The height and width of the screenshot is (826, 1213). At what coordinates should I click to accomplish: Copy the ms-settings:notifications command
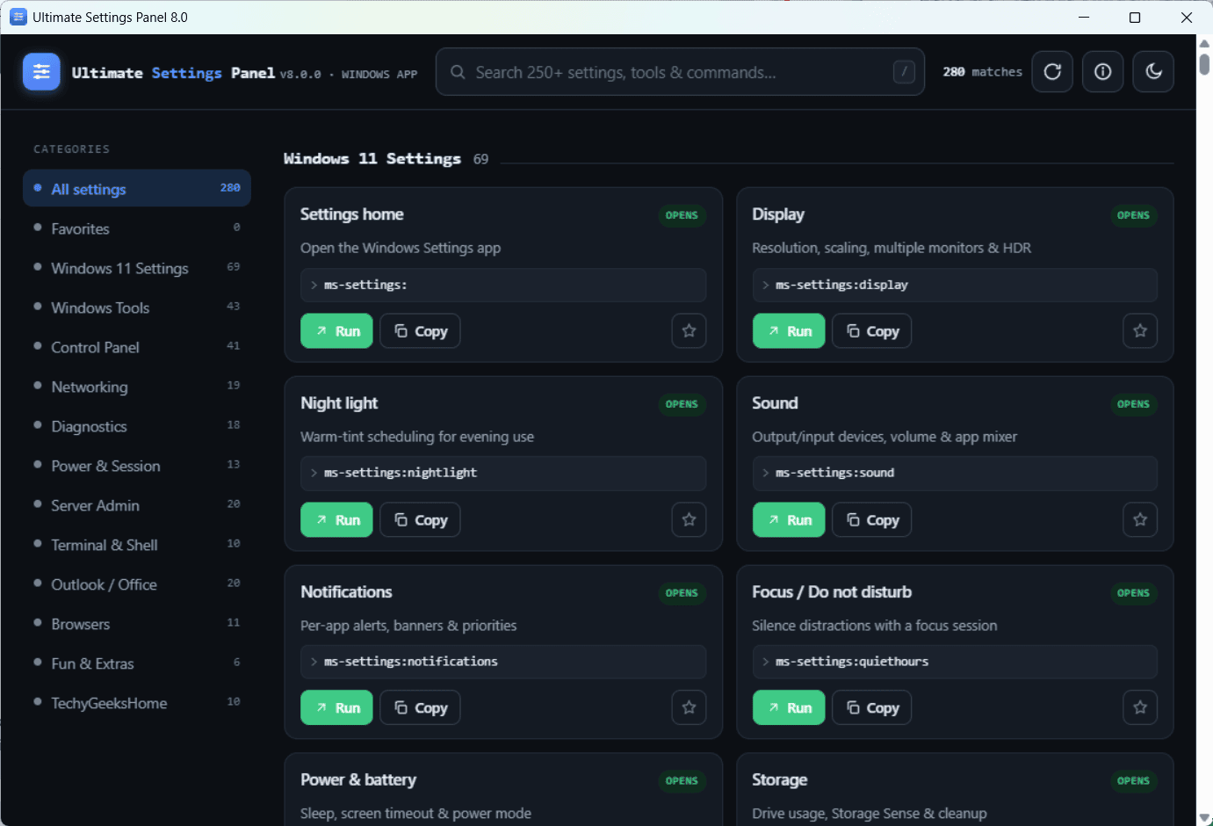coord(420,707)
